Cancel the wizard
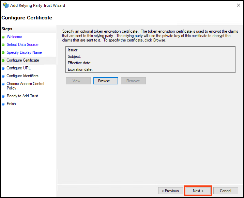 (226, 191)
